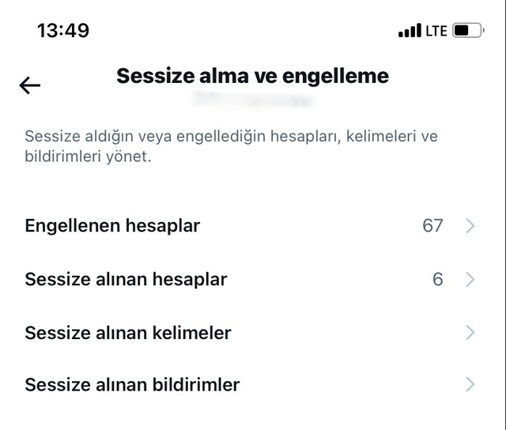
Task: Click the chevron beside Sessize alınan hesaplar
Action: point(470,280)
